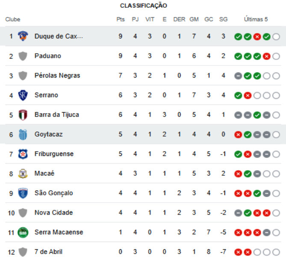Click the Duque de Caxias club crest
Viewport: 286px width, 257px height.
(23, 36)
